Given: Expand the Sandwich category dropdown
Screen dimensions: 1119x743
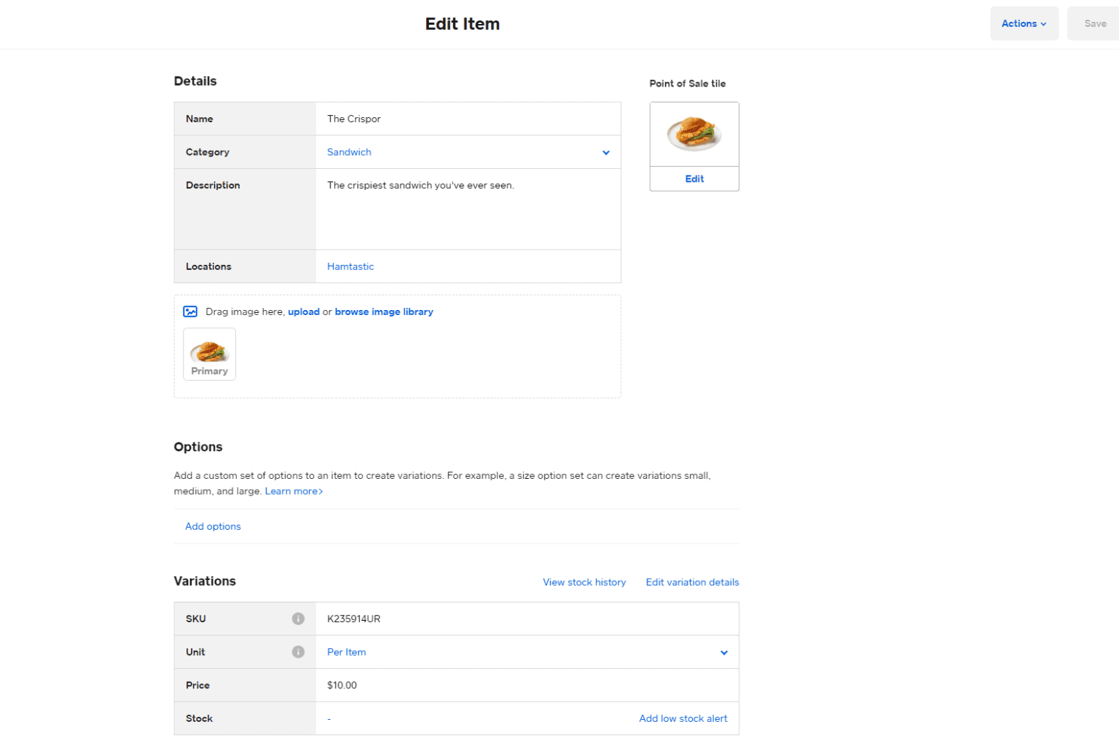Looking at the screenshot, I should coord(606,152).
